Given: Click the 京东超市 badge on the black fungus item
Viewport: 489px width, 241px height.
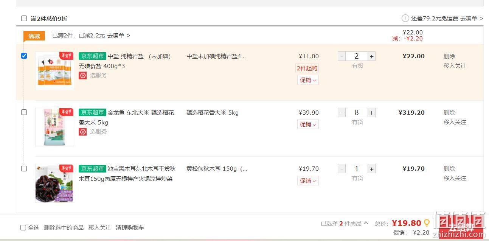Looking at the screenshot, I should [92, 168].
